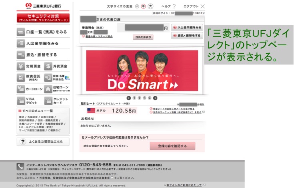Click the ヘルプ question mark icon
This screenshot has height=188, width=300.
point(174,6)
